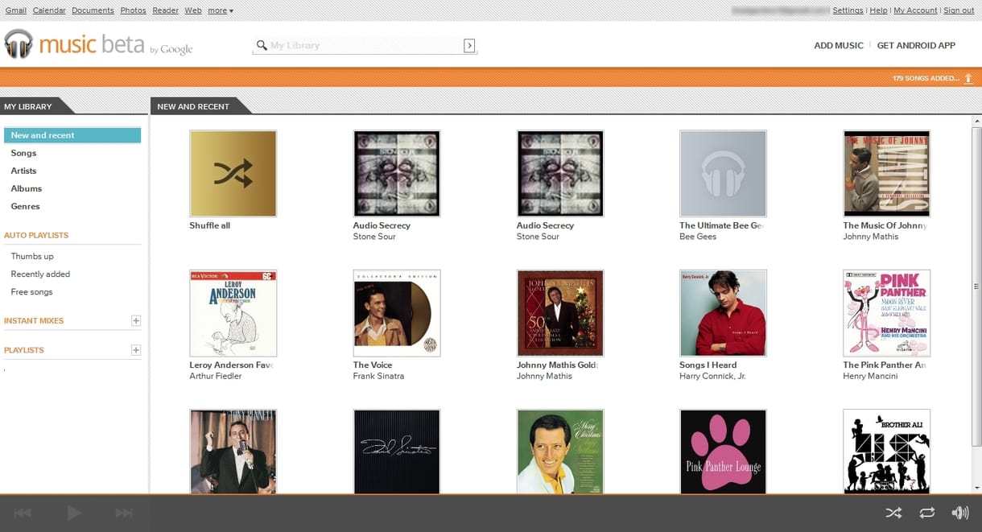Open the Brother Ali album cover
982x532 pixels.
click(x=886, y=452)
